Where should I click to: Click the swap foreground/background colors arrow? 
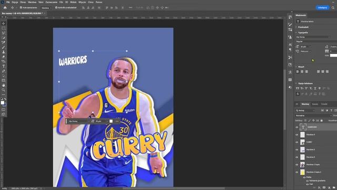click(x=5, y=99)
